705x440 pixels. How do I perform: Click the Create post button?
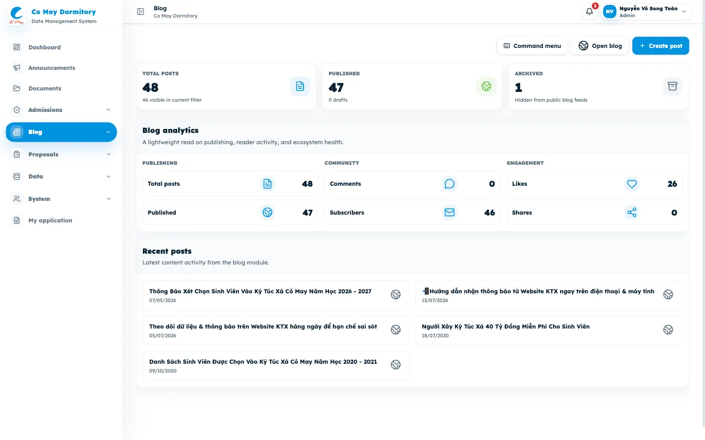click(x=660, y=46)
